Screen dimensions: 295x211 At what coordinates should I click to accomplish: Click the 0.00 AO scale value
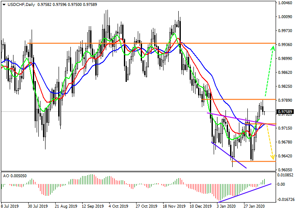281,184
